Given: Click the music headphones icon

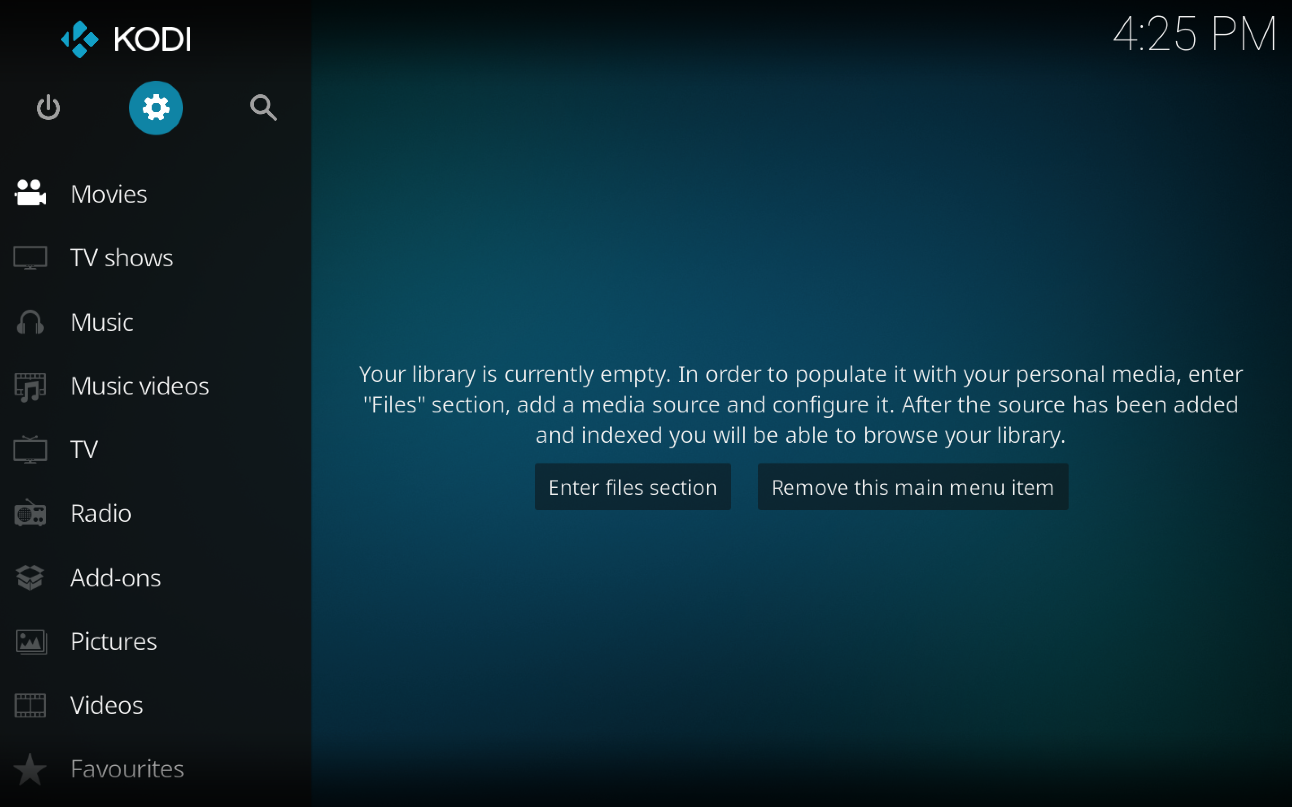Looking at the screenshot, I should pos(30,321).
